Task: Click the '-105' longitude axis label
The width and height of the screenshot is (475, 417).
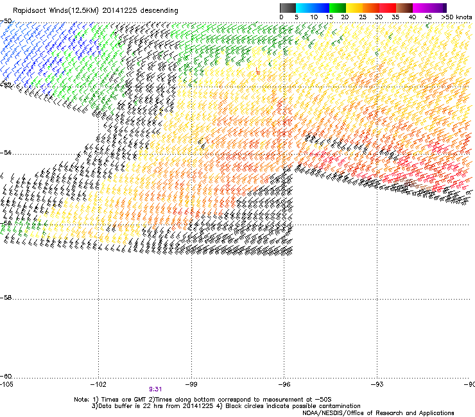Action: pos(6,384)
